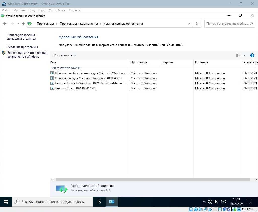Click the VirtualBox network status icon

click(205, 209)
